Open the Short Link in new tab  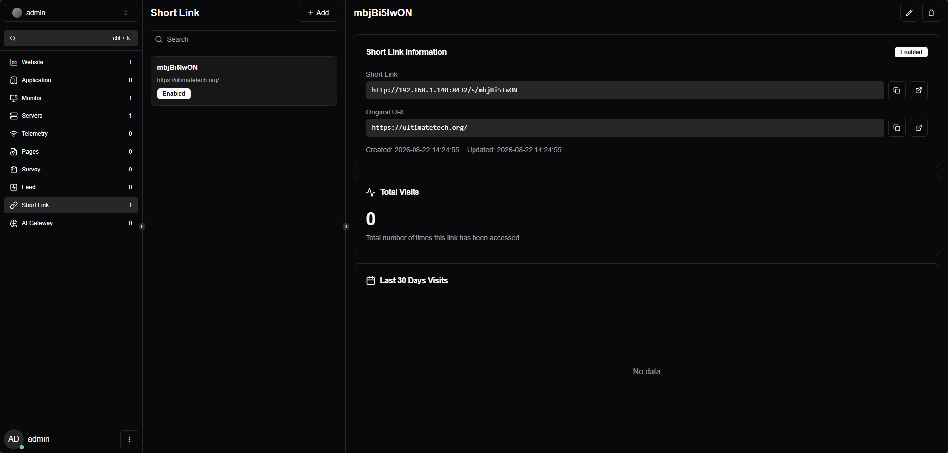tap(918, 90)
